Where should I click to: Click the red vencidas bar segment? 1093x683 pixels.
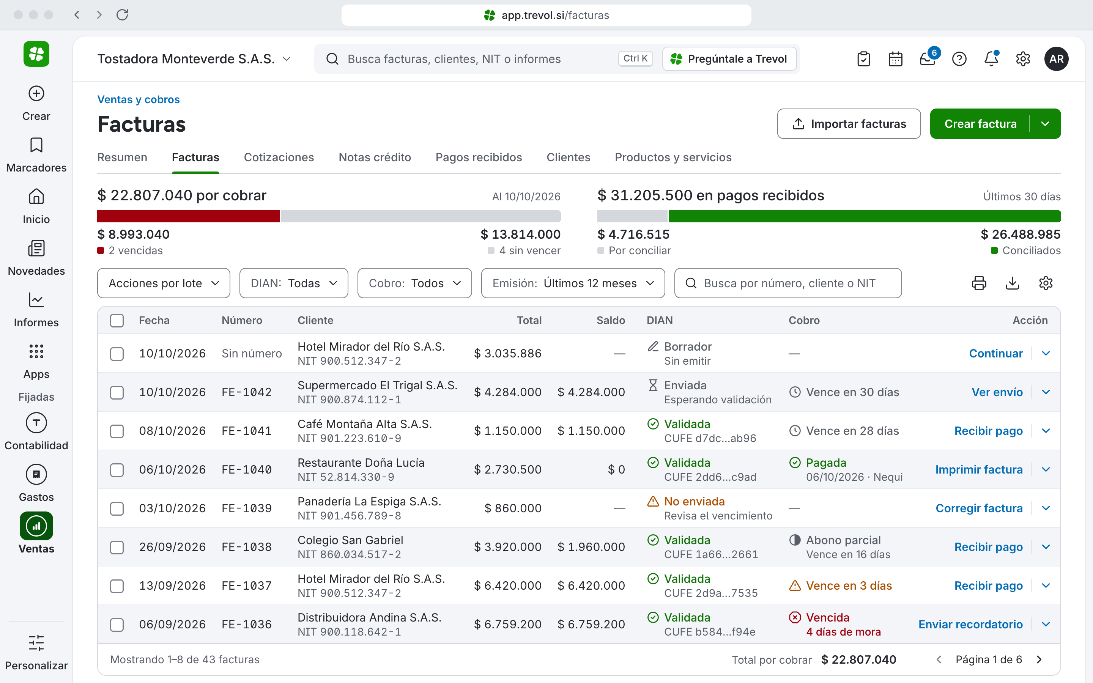[x=188, y=216]
